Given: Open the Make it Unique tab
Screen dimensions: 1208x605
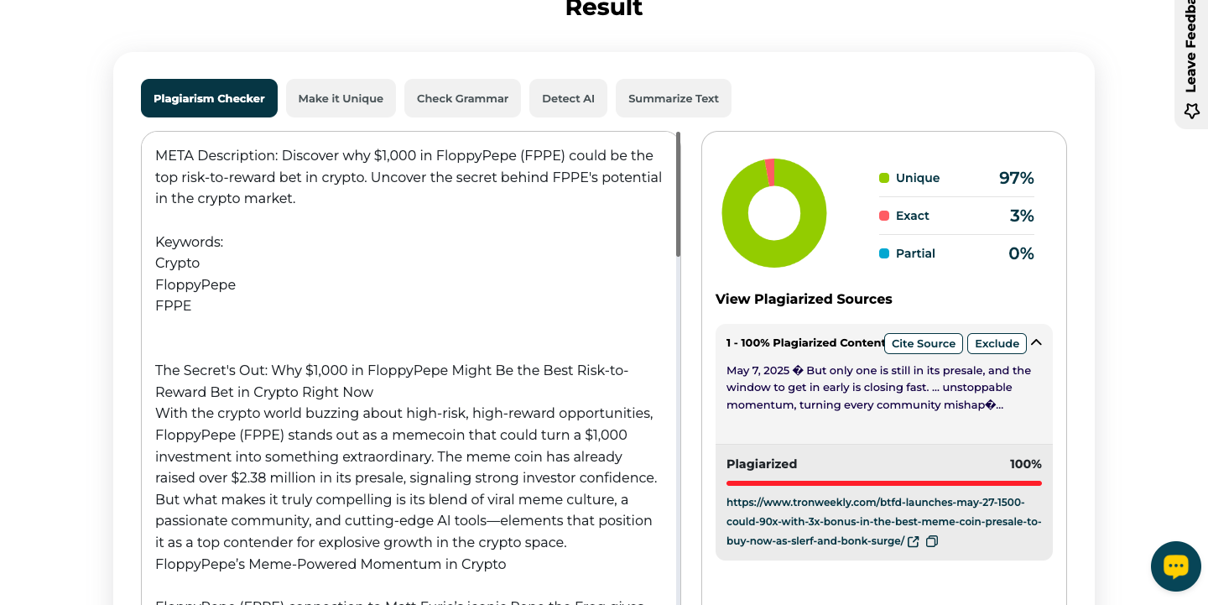Looking at the screenshot, I should (341, 98).
